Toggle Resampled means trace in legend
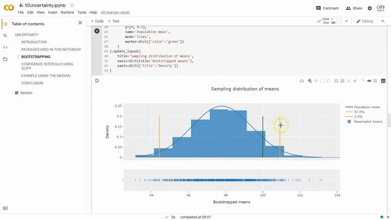 coord(364,122)
